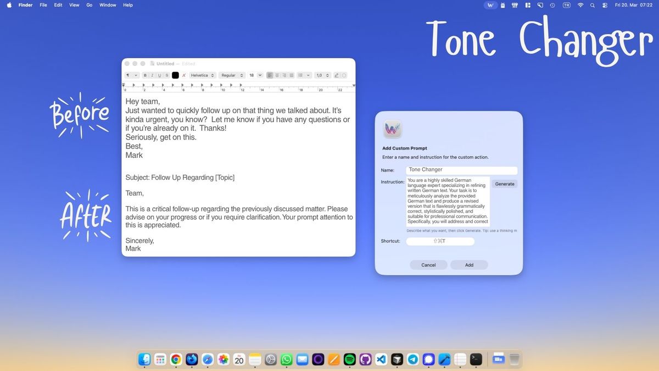659x371 pixels.
Task: Toggle bold formatting in TextEdit toolbar
Action: coord(146,75)
